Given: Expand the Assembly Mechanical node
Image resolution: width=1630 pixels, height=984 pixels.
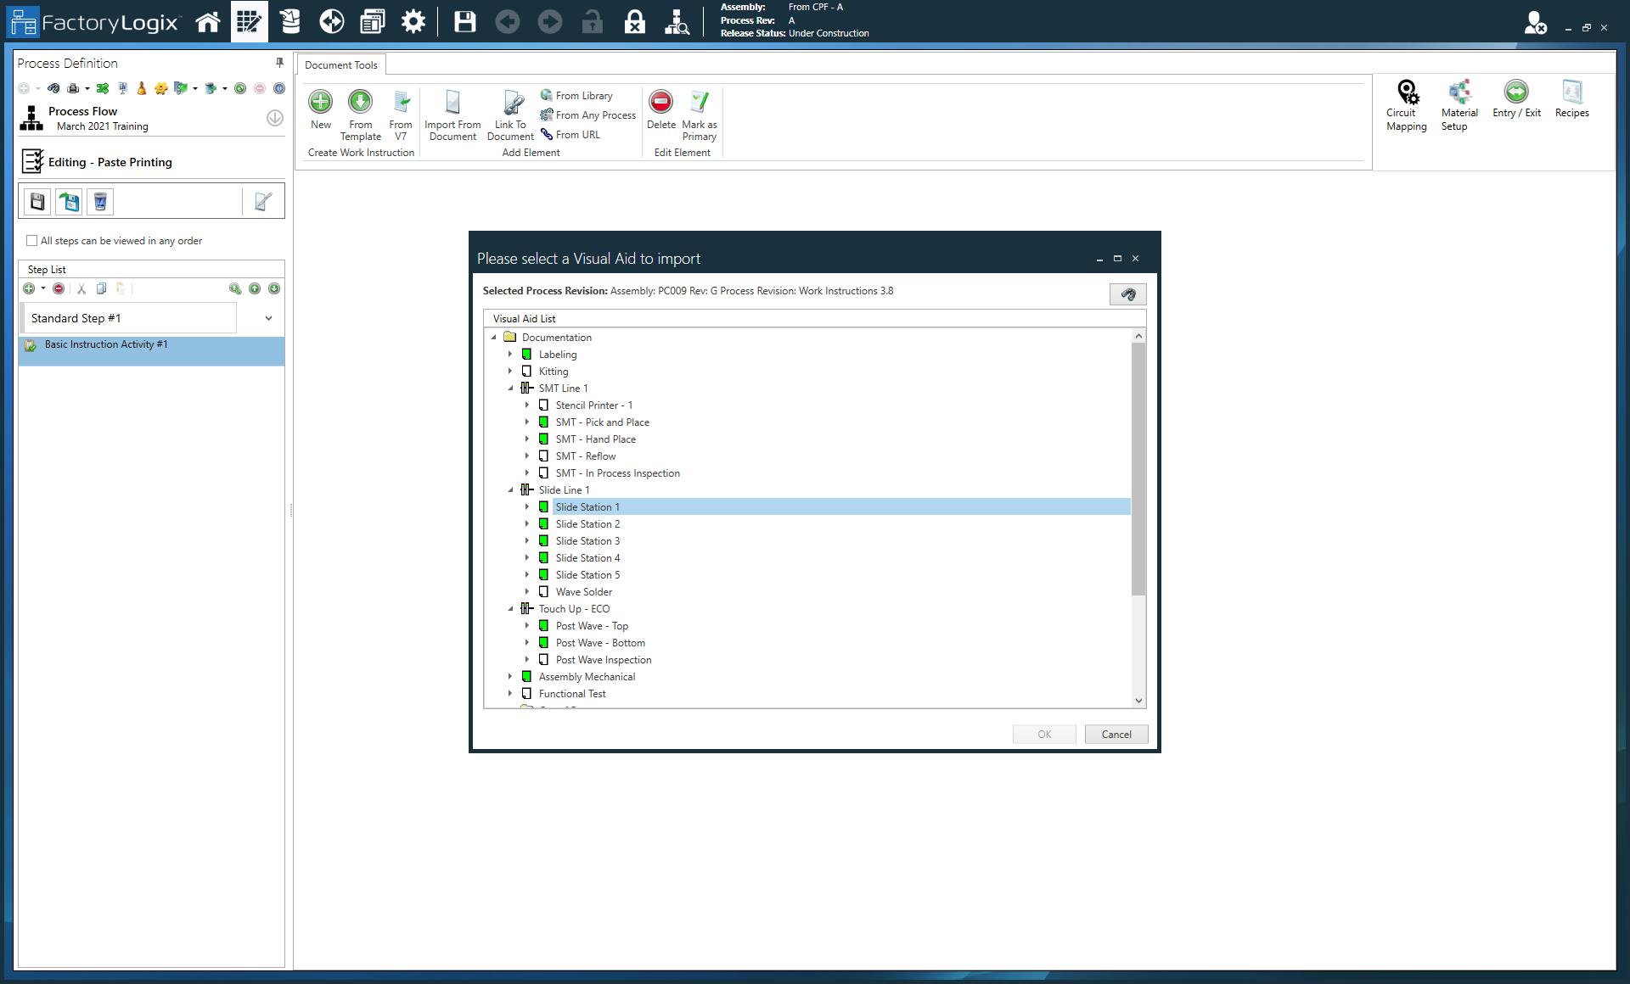Looking at the screenshot, I should click(511, 677).
